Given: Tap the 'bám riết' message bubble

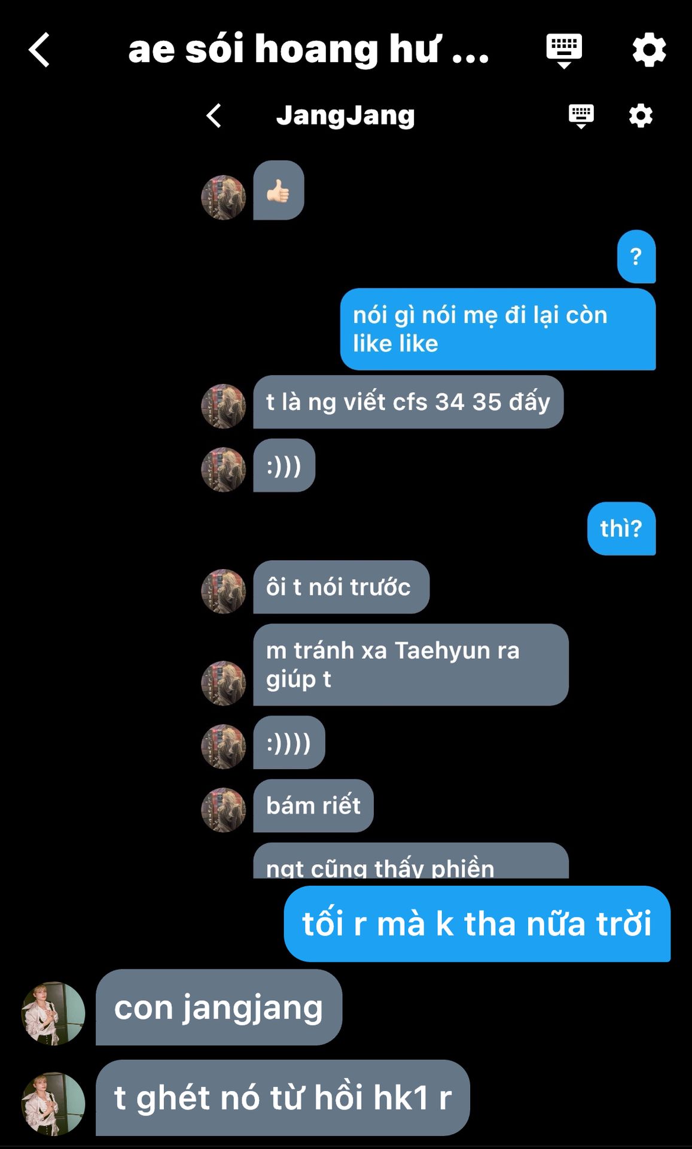Looking at the screenshot, I should coord(313,805).
